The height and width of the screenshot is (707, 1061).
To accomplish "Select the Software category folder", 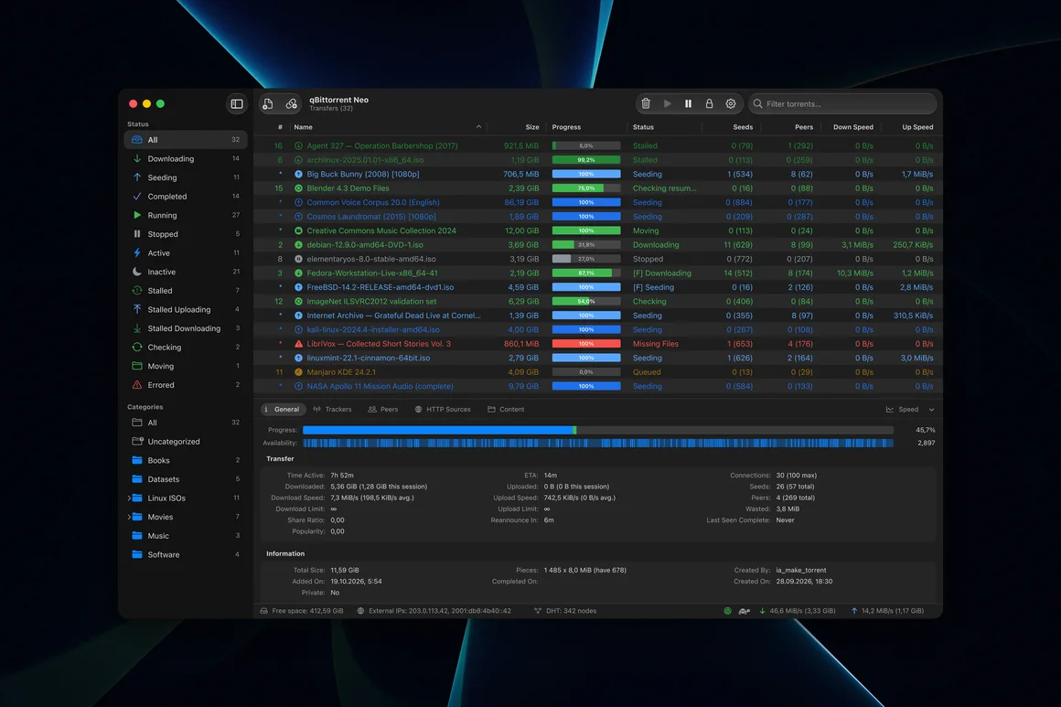I will (x=186, y=555).
